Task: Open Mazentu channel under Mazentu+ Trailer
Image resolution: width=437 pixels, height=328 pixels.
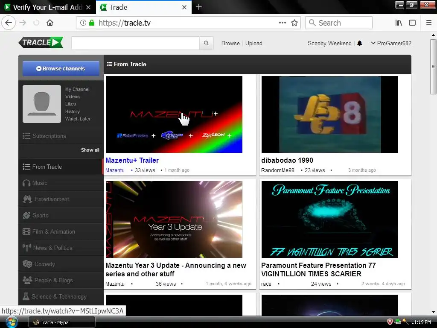Action: point(115,170)
